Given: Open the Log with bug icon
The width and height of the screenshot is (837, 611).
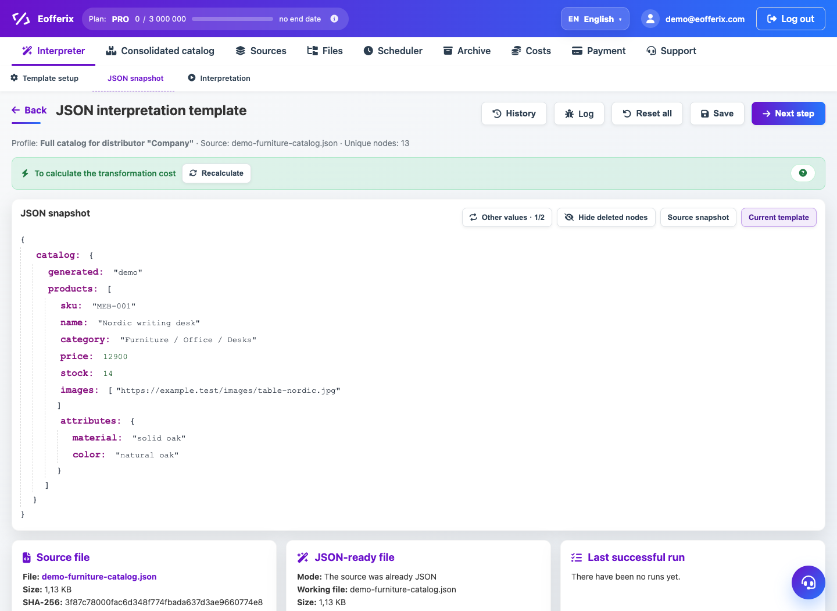Looking at the screenshot, I should 579,113.
